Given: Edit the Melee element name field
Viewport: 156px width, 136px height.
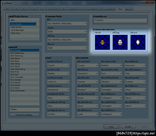Looking at the screenshot, I should click(x=25, y=109).
